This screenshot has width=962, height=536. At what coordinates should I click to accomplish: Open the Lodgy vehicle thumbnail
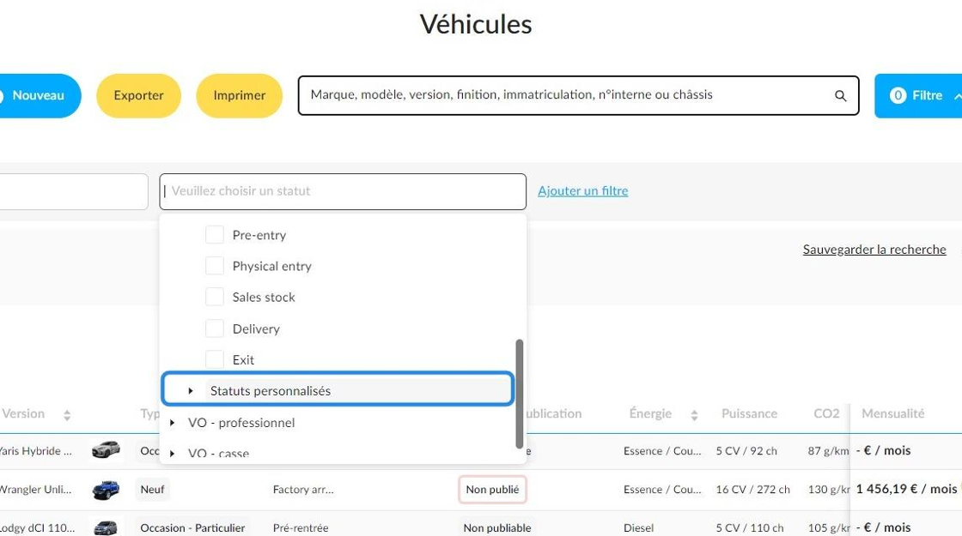106,527
